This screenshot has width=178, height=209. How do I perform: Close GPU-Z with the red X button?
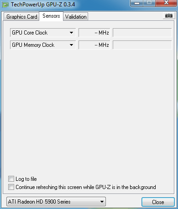pos(166,3)
